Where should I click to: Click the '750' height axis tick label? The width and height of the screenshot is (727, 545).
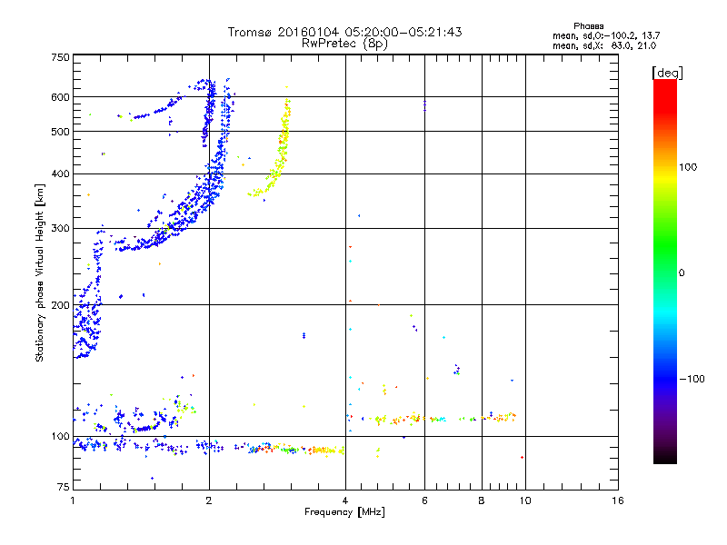60,57
